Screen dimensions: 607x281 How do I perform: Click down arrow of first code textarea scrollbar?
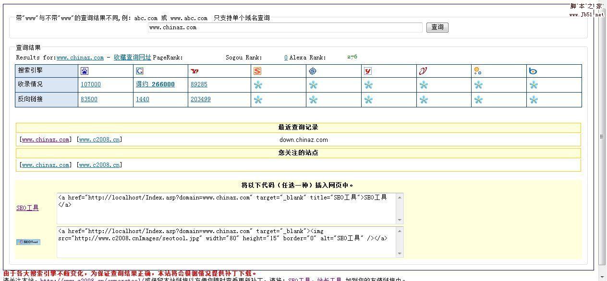point(400,220)
